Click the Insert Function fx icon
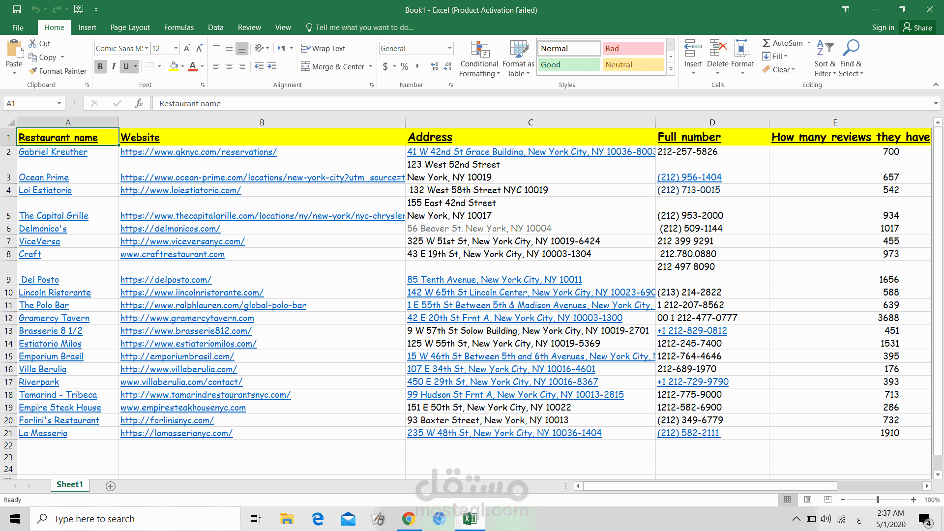This screenshot has height=531, width=944. pyautogui.click(x=139, y=103)
